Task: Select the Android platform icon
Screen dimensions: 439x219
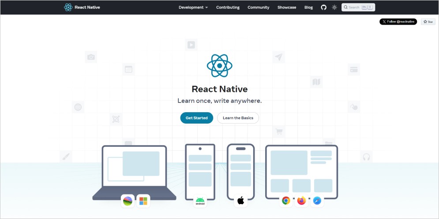Action: (x=200, y=201)
